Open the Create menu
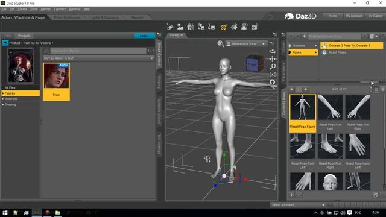Image resolution: width=386 pixels, height=217 pixels. [22, 9]
